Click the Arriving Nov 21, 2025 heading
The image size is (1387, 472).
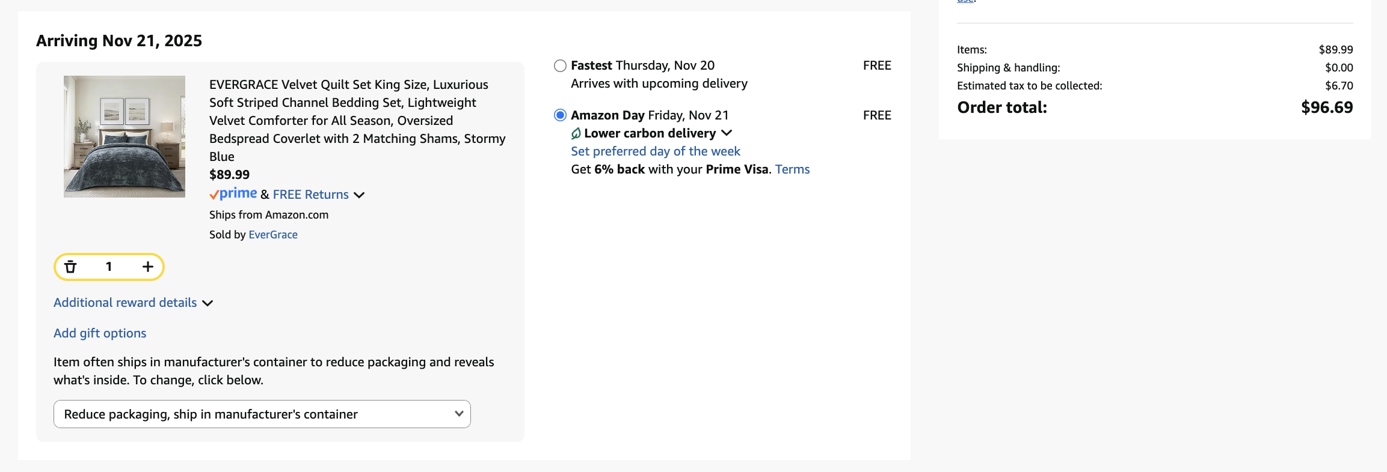(x=119, y=41)
